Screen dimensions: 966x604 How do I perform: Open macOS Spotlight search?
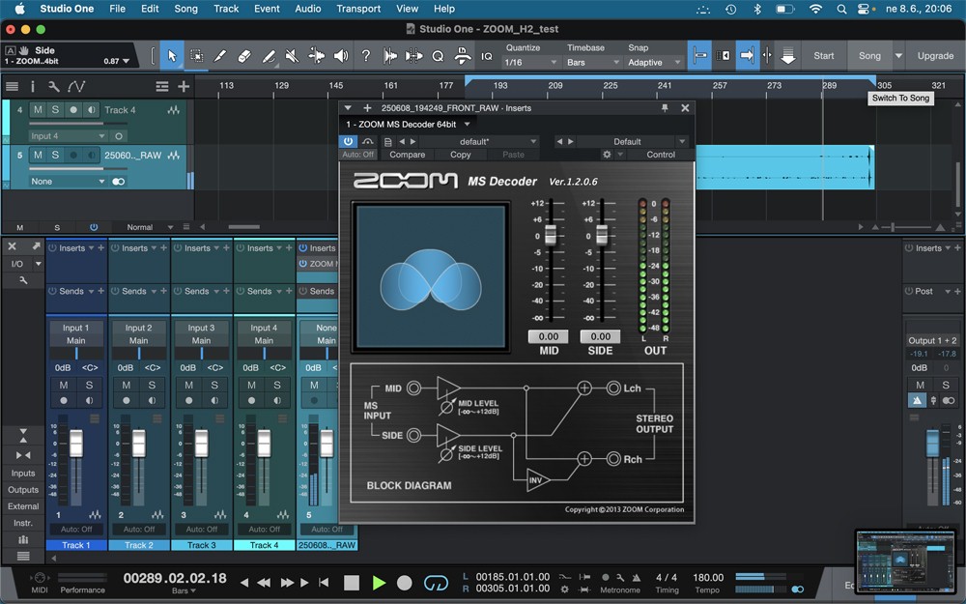pyautogui.click(x=841, y=9)
